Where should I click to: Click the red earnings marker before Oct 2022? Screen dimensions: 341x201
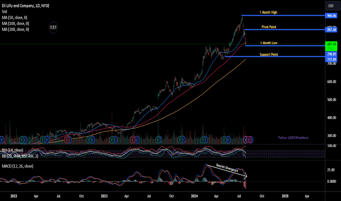(67, 140)
